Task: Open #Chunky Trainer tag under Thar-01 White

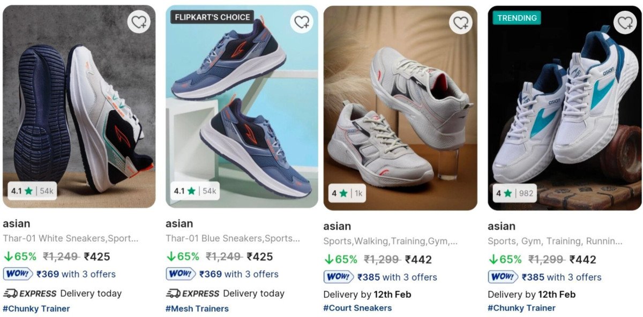Action: pyautogui.click(x=36, y=308)
